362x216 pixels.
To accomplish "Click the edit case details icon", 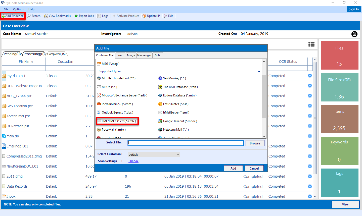I will 354,34.
